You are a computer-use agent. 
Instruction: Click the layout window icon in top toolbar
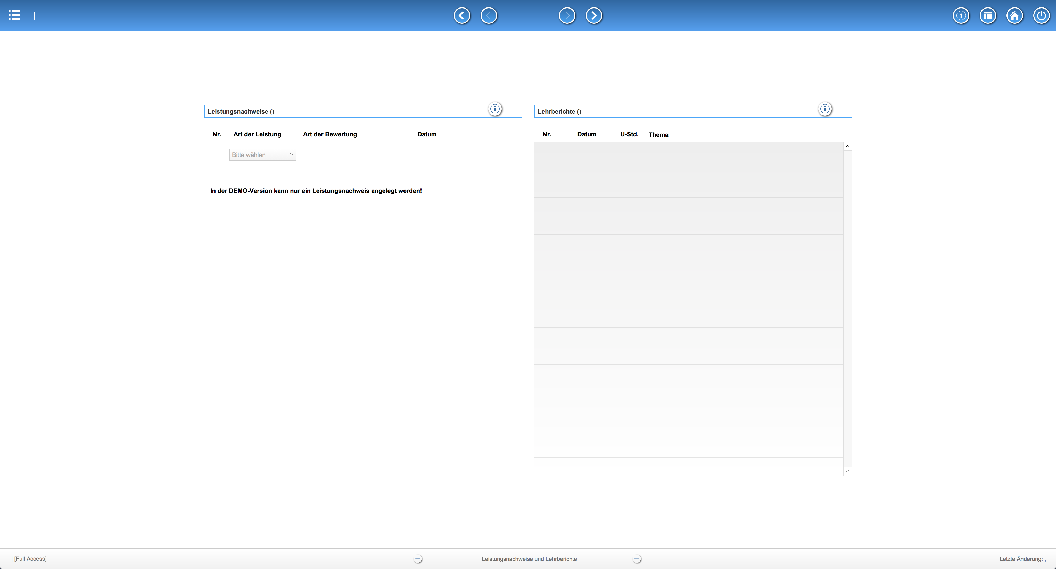tap(987, 15)
